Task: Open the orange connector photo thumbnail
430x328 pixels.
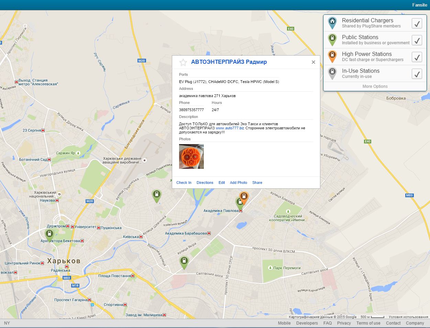Action: (191, 156)
